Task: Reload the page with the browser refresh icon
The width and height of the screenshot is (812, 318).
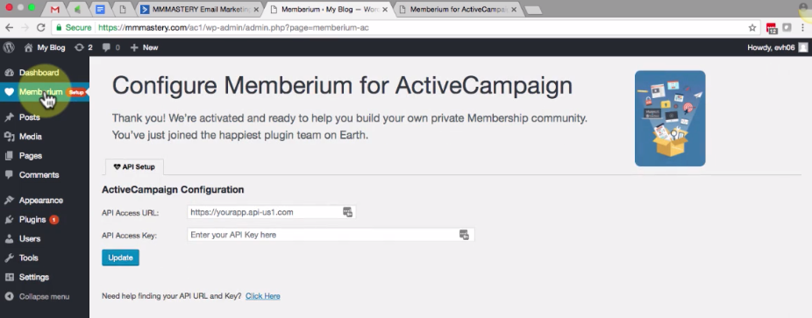Action: [41, 28]
